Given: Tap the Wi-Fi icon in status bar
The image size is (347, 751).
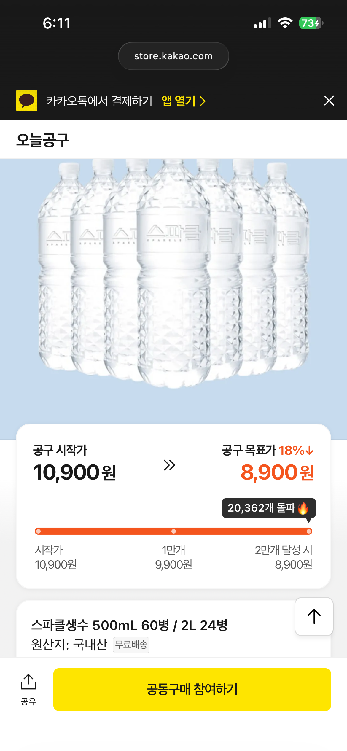Looking at the screenshot, I should pyautogui.click(x=285, y=23).
